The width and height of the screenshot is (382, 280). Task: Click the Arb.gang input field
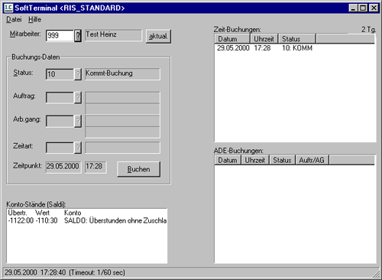pos(60,121)
